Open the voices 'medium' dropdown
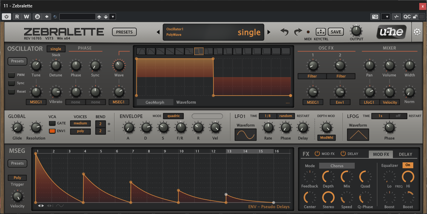Image resolution: width=427 pixels, height=214 pixels. tap(80, 123)
